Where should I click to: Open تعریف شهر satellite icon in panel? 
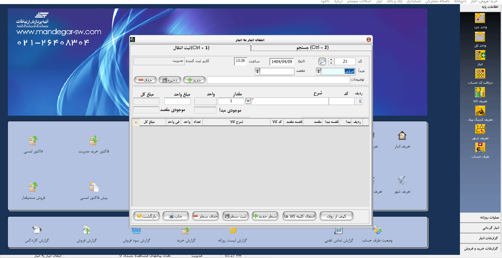[402, 181]
